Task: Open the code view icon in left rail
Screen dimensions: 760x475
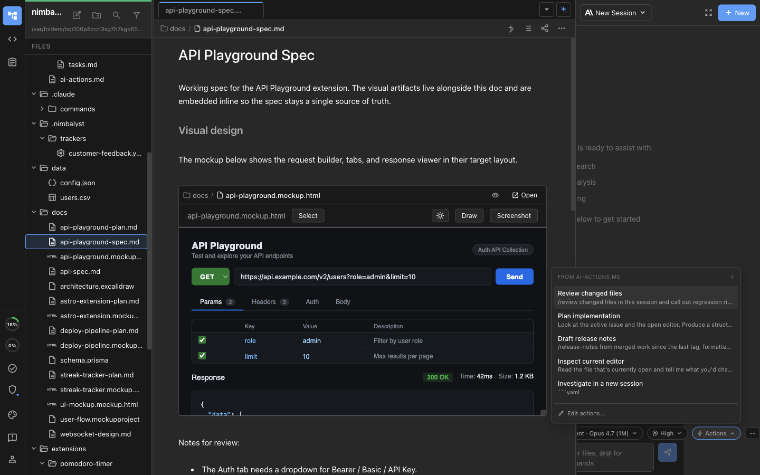Action: 12,39
